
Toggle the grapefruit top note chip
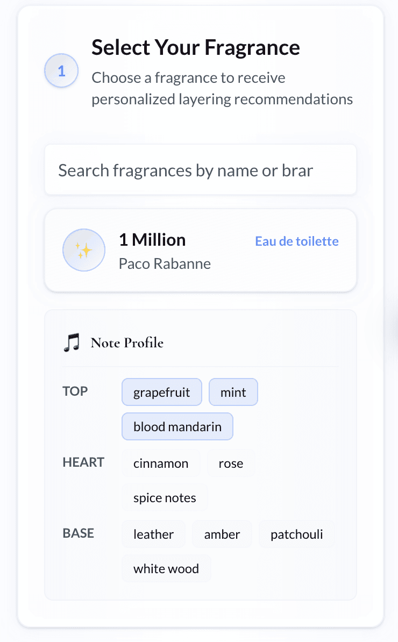click(162, 393)
